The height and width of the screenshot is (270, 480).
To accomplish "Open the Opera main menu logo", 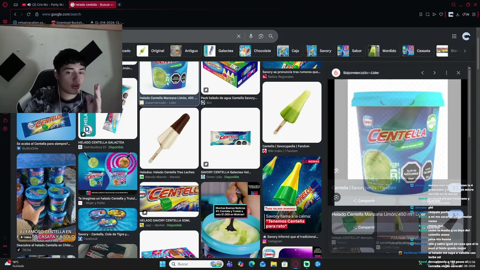I will point(5,5).
